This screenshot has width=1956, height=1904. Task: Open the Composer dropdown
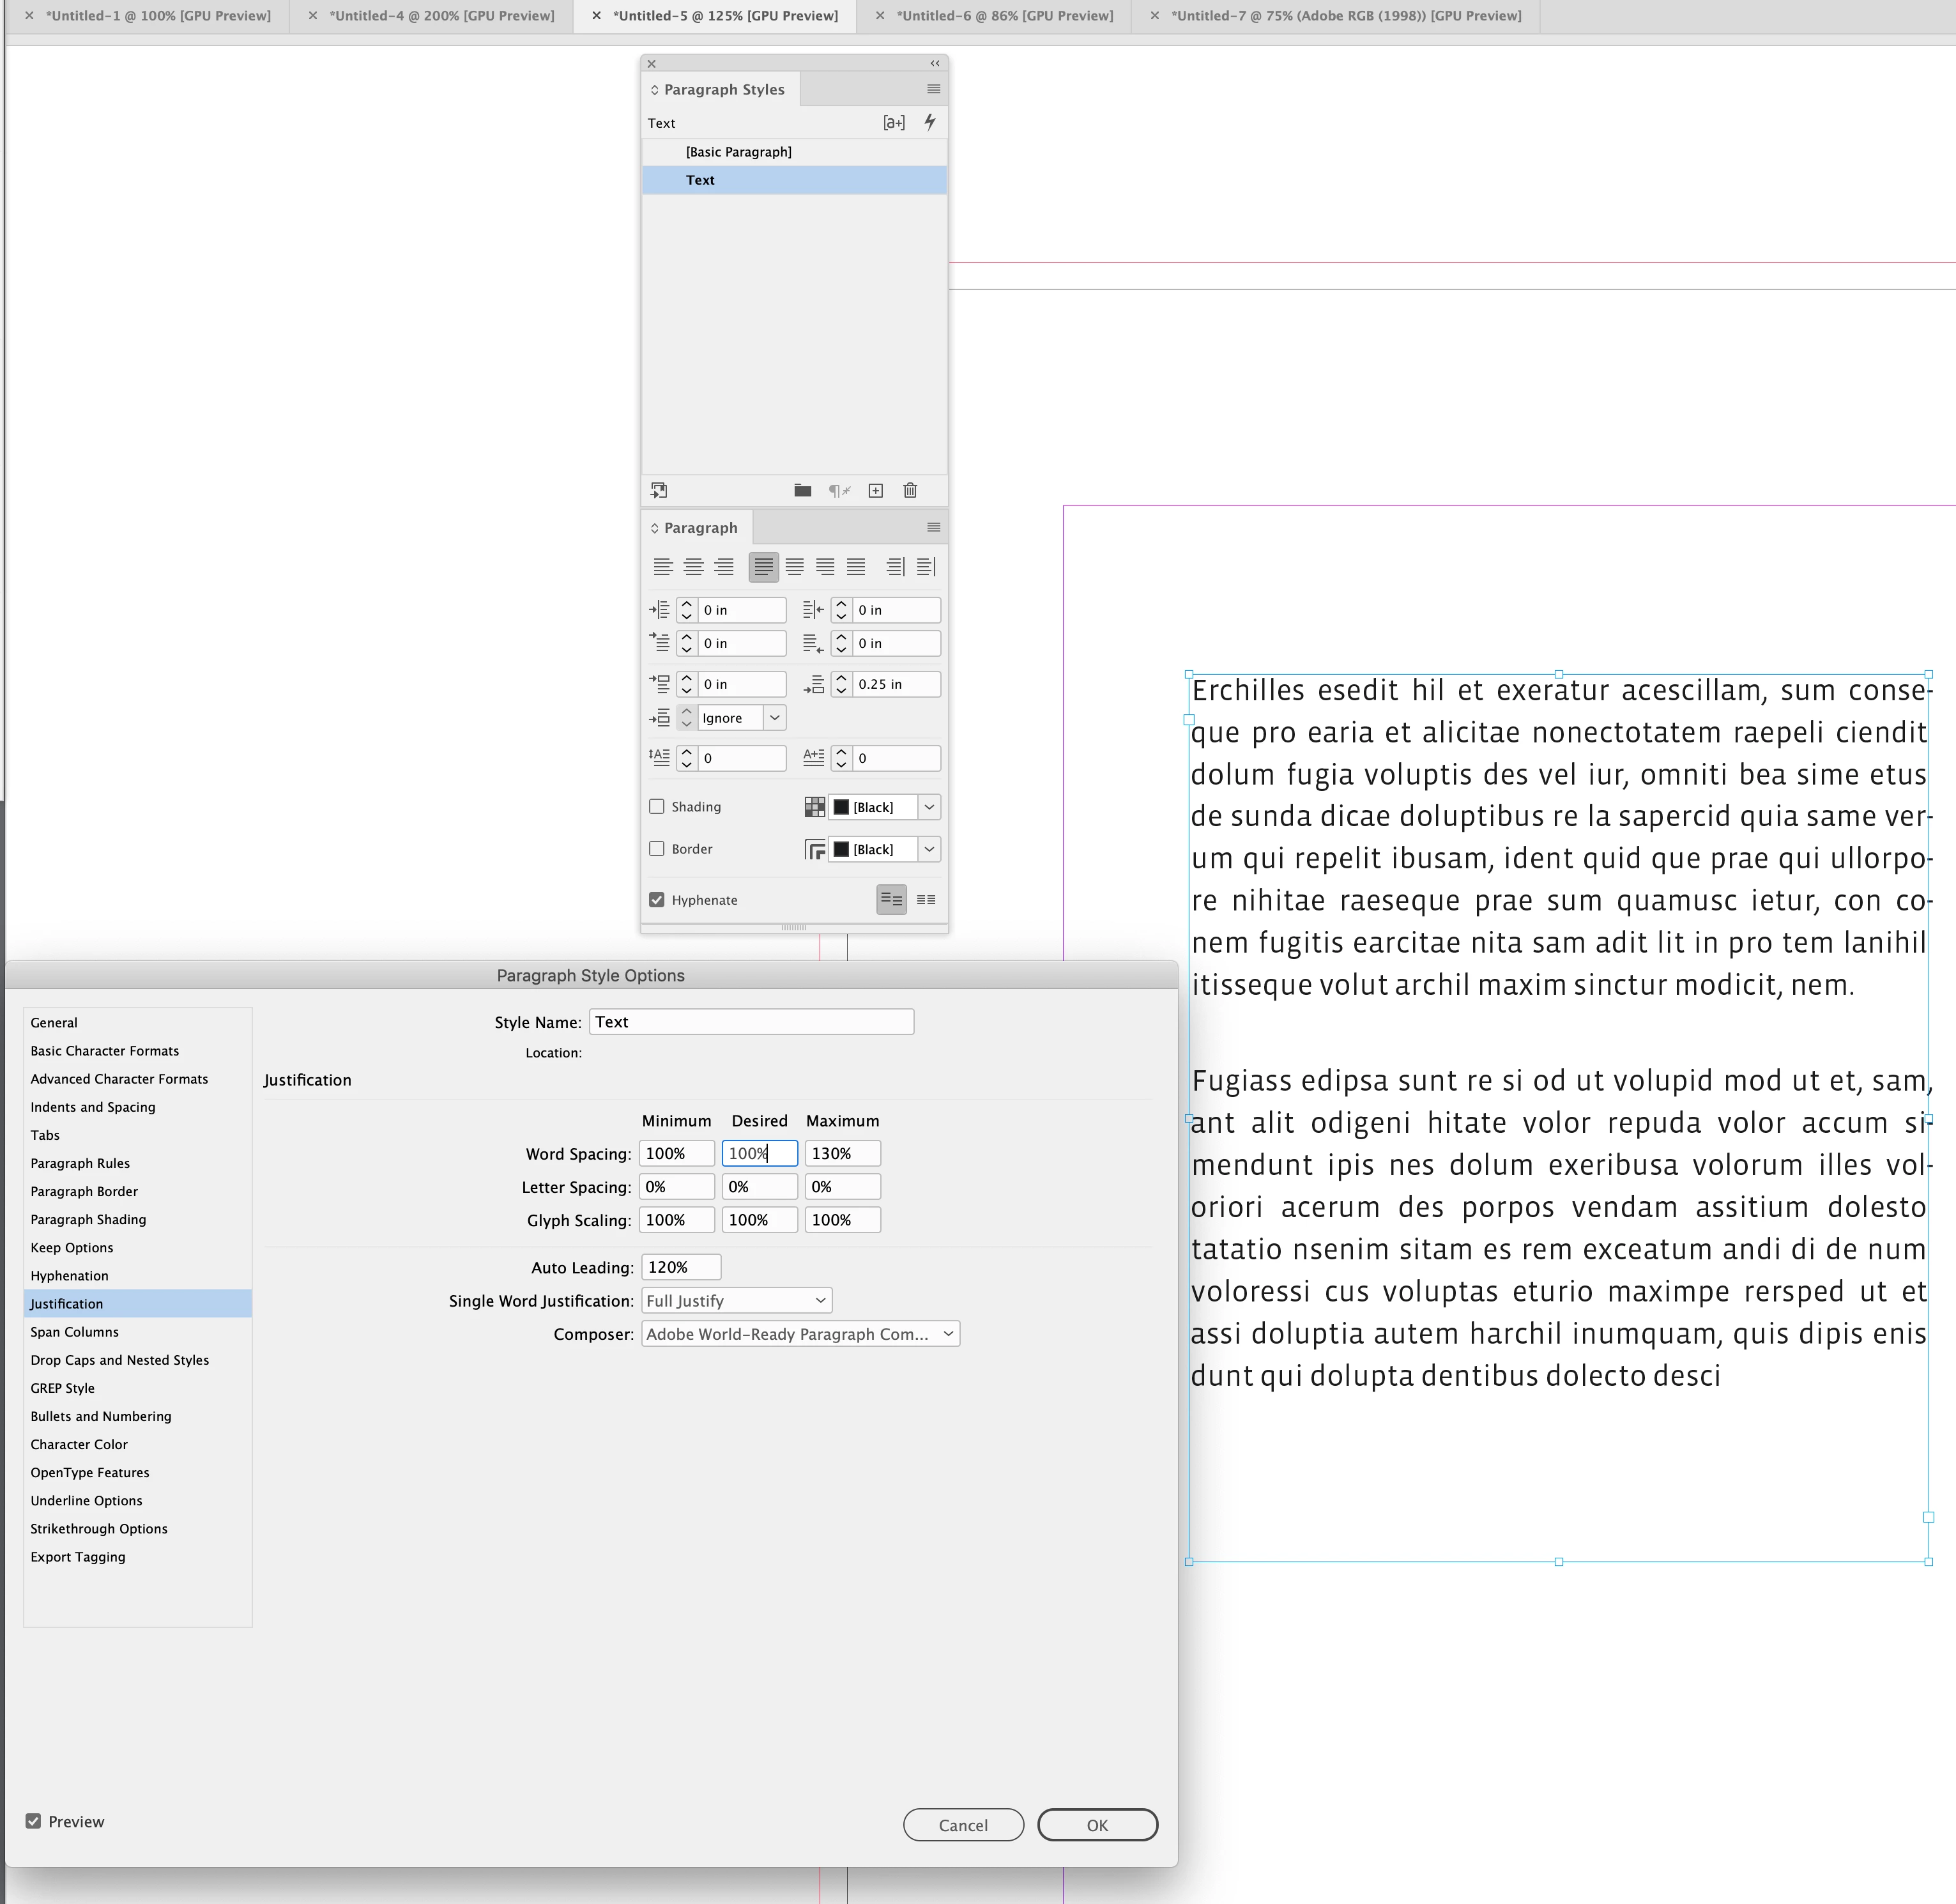point(800,1334)
